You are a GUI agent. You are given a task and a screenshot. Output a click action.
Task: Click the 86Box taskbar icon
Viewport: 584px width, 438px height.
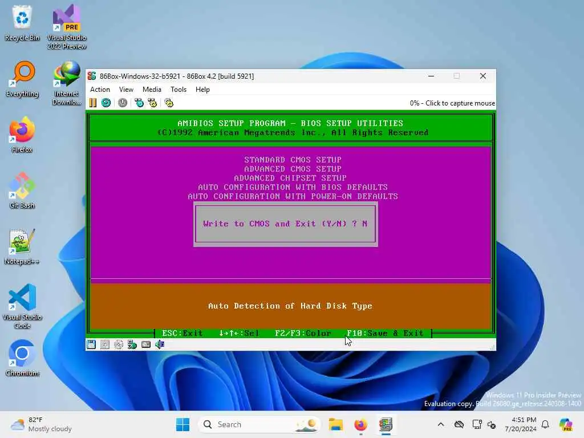pos(386,424)
